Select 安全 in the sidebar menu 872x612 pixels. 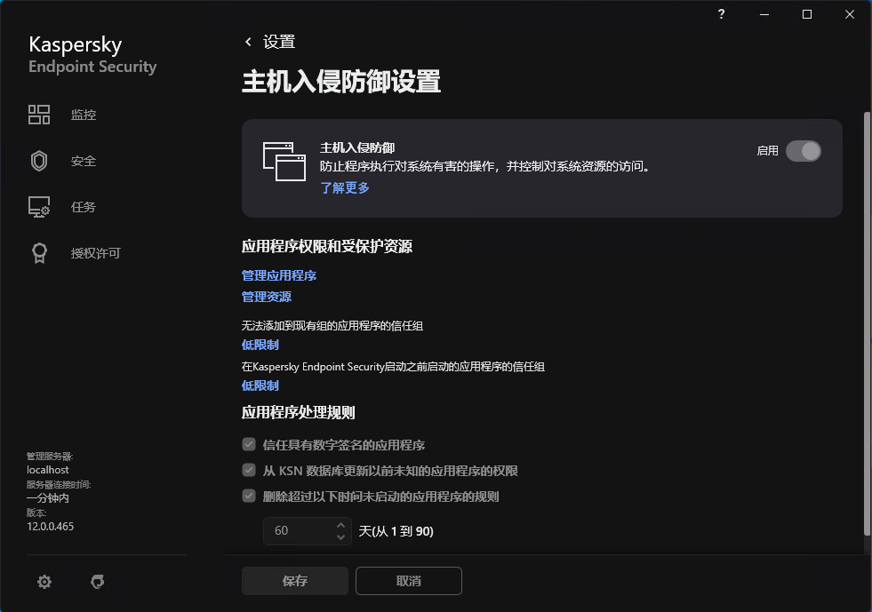click(84, 161)
